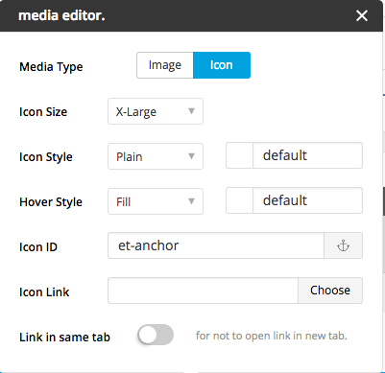Click the Choose link button
This screenshot has height=373, width=385.
[x=330, y=291]
